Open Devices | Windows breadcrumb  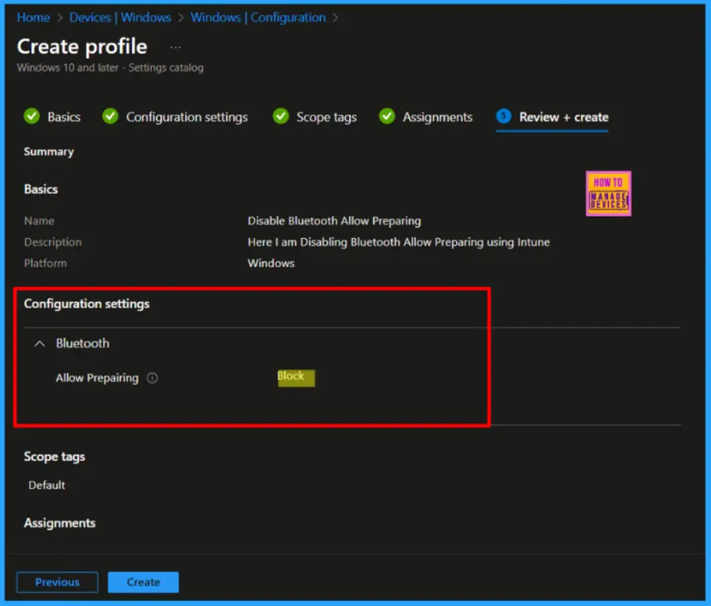[x=120, y=18]
